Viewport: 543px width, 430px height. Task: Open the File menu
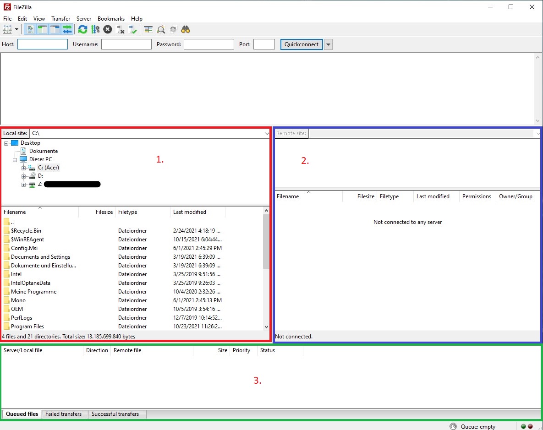7,19
